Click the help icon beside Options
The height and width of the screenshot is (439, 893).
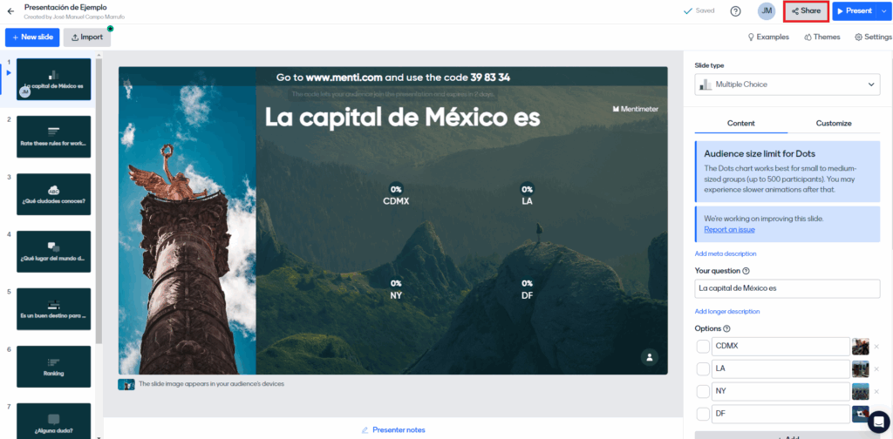click(x=726, y=328)
